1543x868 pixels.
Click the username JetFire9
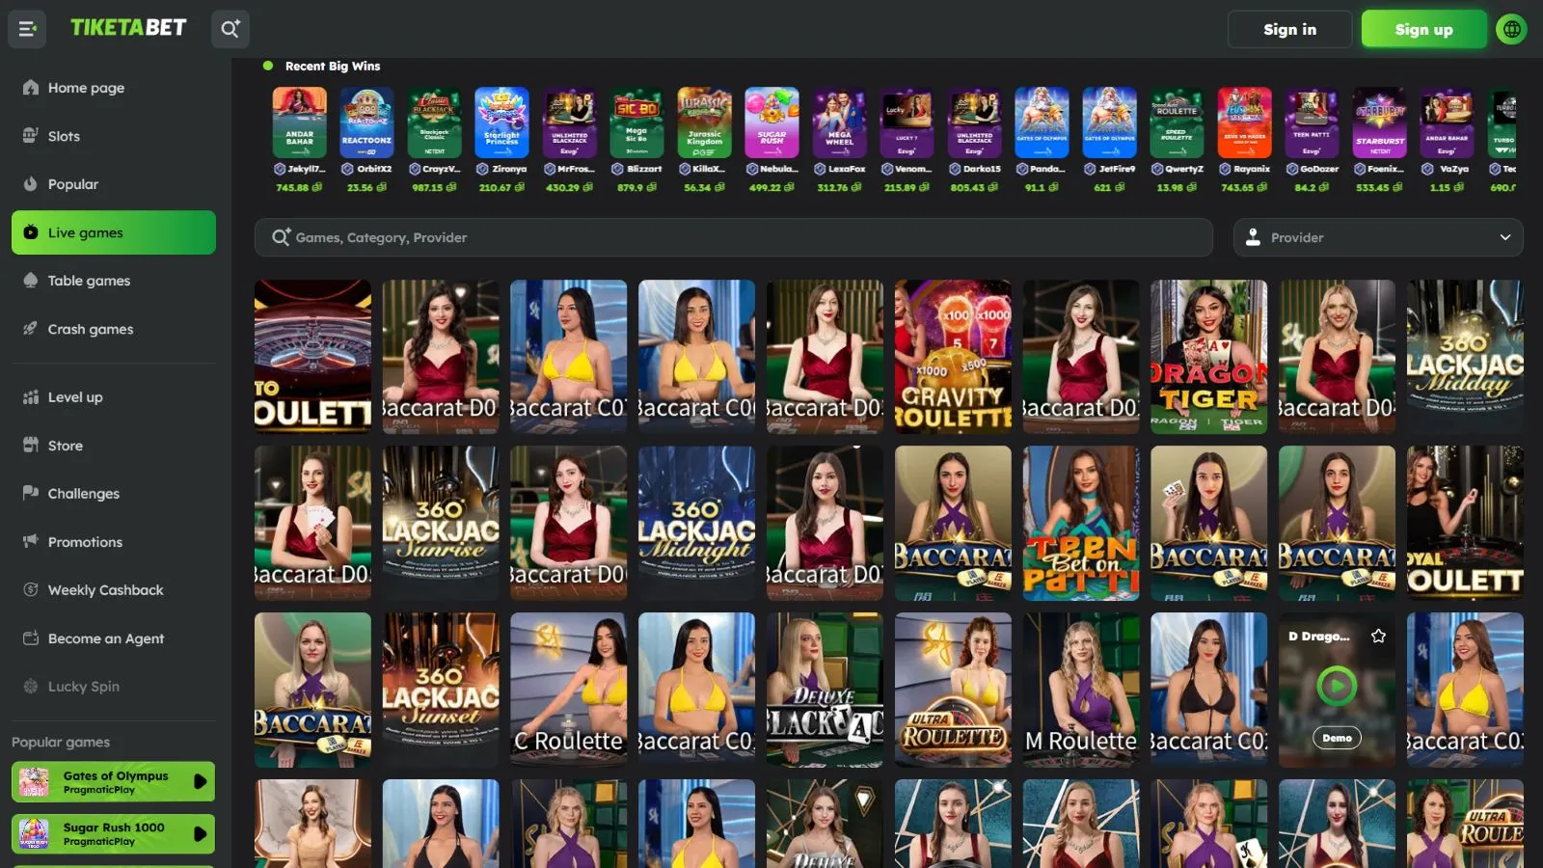pyautogui.click(x=1117, y=169)
